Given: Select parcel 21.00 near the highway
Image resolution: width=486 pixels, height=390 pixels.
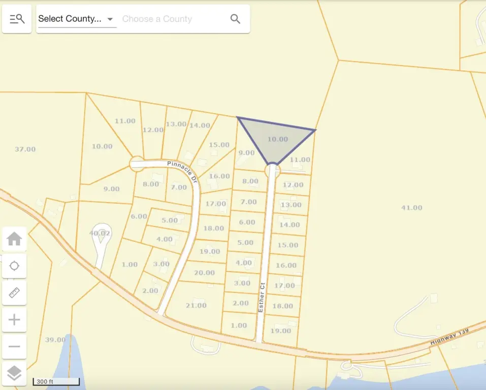Looking at the screenshot, I should [x=196, y=305].
